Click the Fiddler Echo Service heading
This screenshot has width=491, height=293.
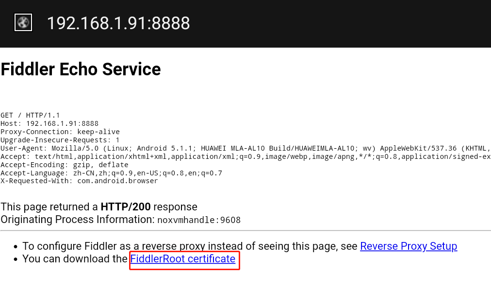[x=81, y=69]
